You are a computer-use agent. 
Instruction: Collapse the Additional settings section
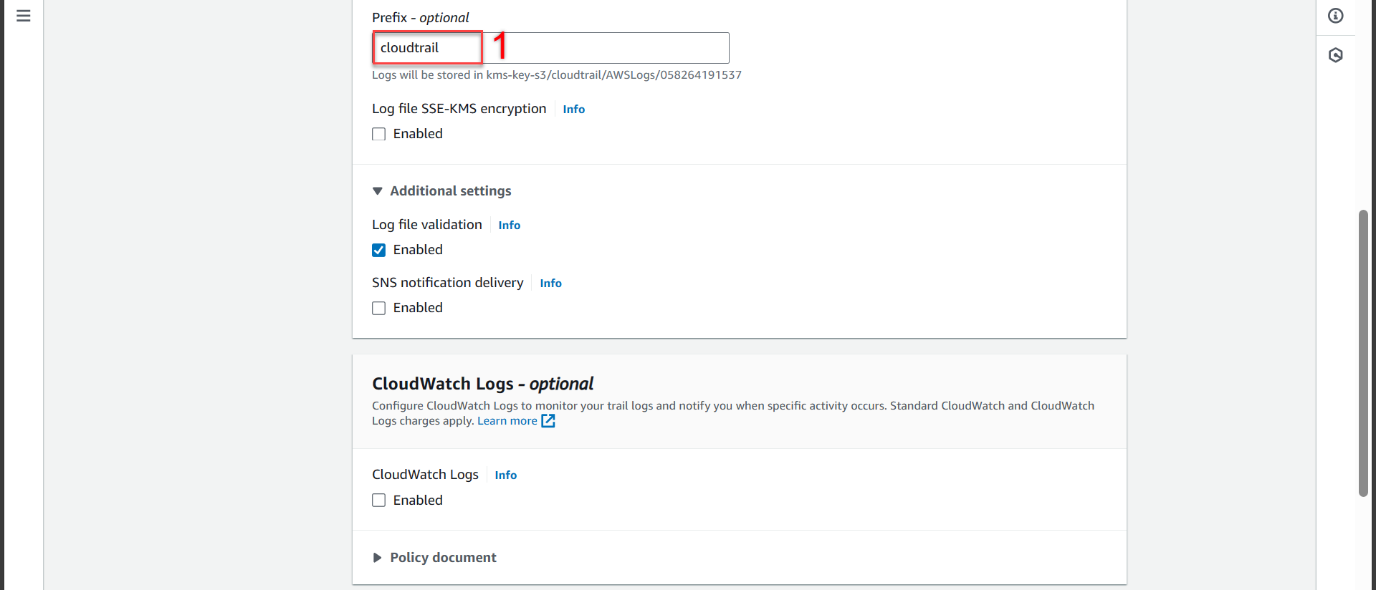pyautogui.click(x=378, y=191)
